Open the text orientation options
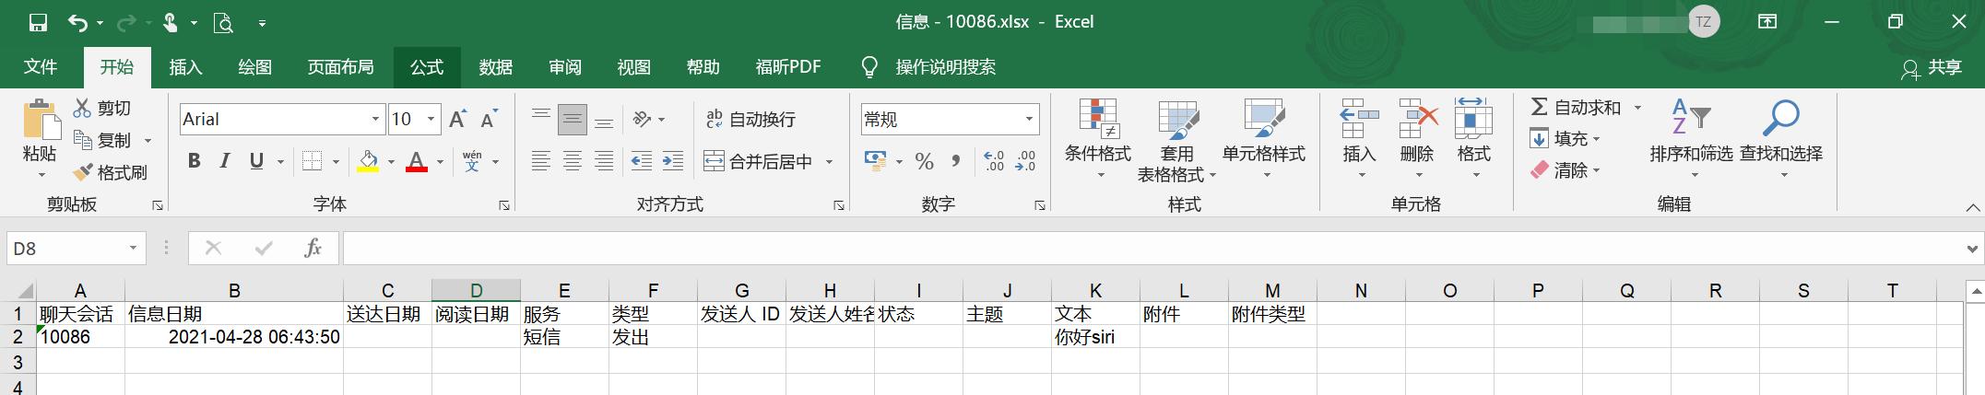 [x=648, y=119]
